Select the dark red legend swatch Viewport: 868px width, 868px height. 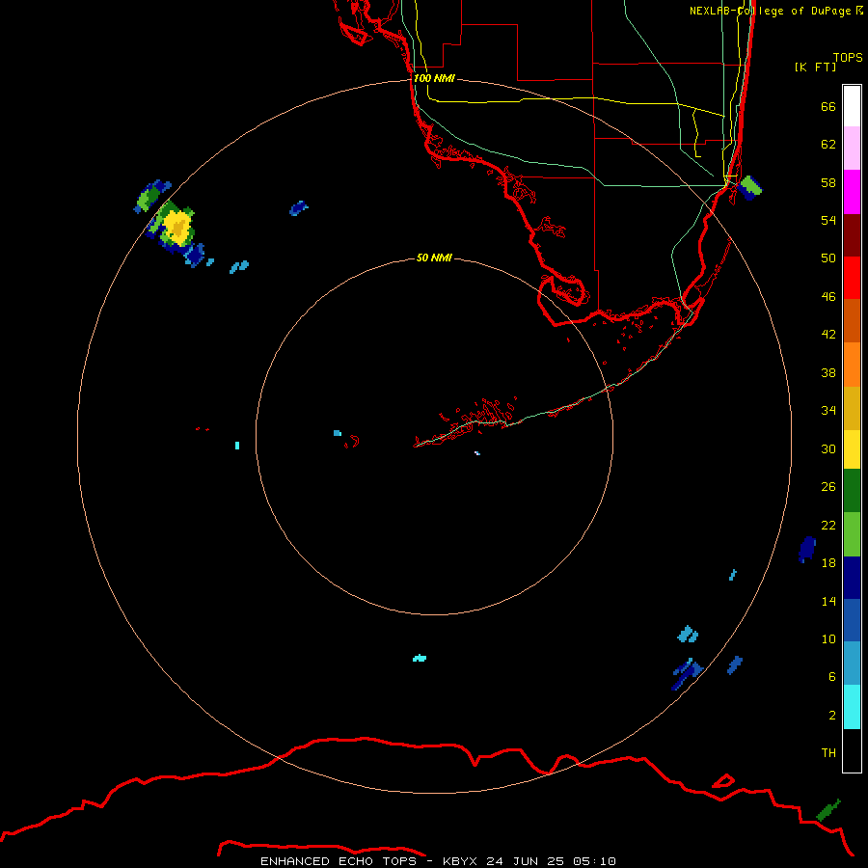tap(852, 235)
